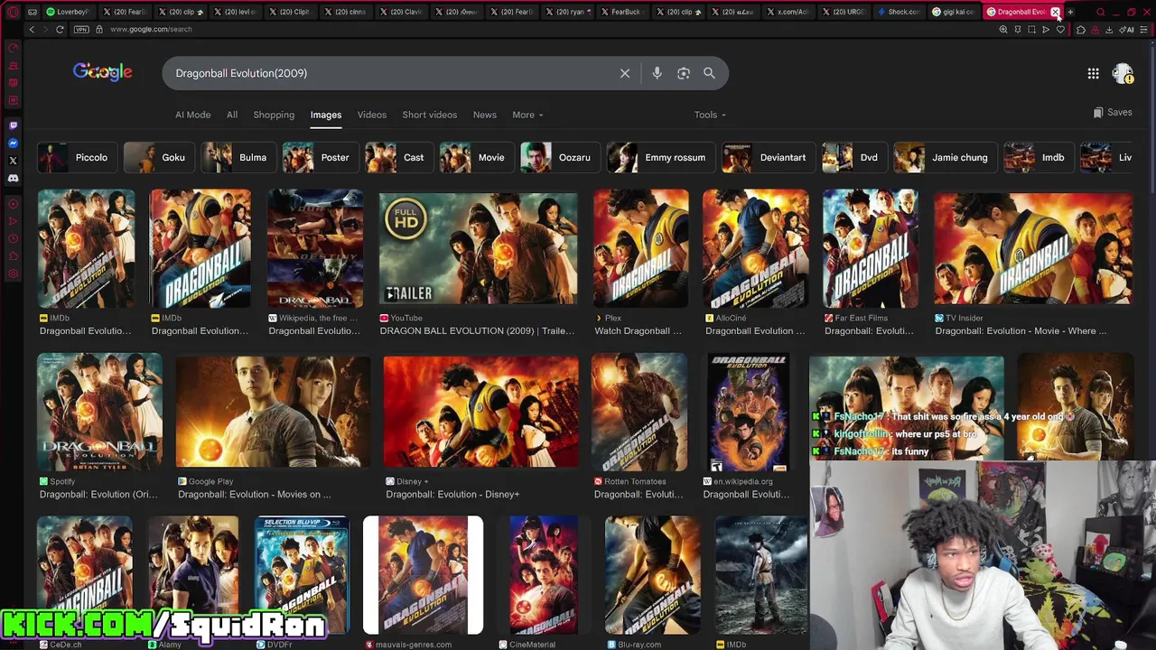The image size is (1156, 650).
Task: Search by image with Lens icon
Action: pos(684,73)
